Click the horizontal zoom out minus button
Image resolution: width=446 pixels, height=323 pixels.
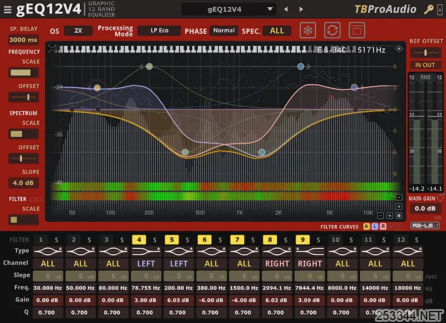click(x=380, y=216)
